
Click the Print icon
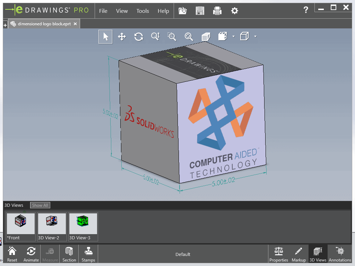click(217, 11)
